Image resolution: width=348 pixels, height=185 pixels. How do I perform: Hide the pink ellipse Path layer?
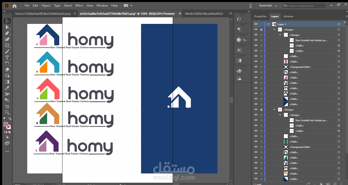(256, 61)
